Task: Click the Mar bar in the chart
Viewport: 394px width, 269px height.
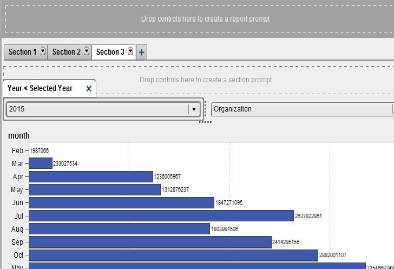Action: click(x=41, y=163)
